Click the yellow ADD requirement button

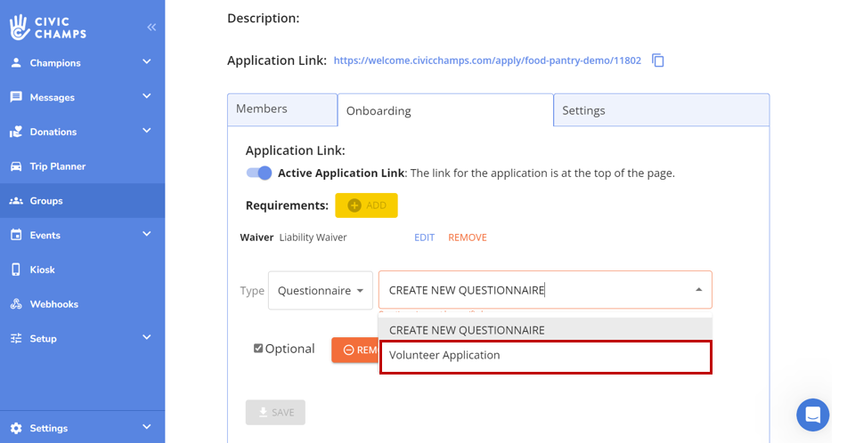pos(366,205)
